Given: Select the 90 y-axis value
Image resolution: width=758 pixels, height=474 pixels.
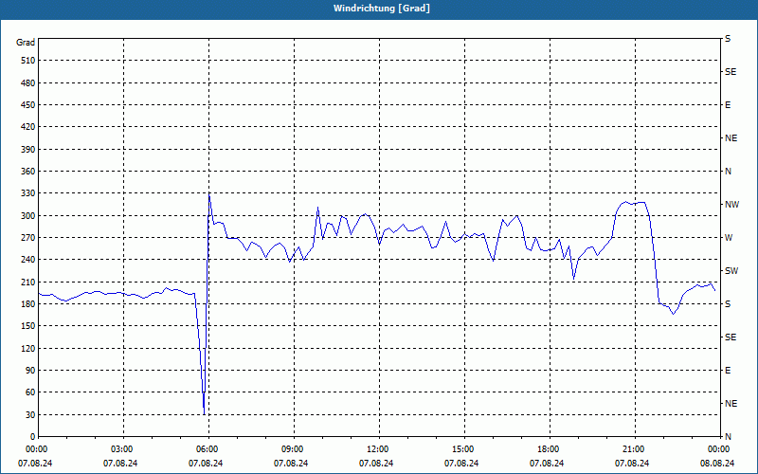Looking at the screenshot, I should click(x=30, y=371).
